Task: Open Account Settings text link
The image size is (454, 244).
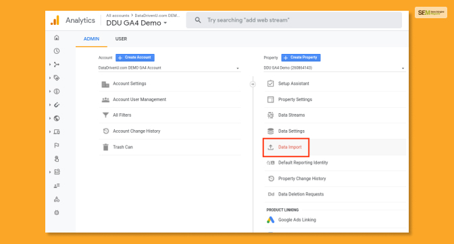Action: (130, 84)
